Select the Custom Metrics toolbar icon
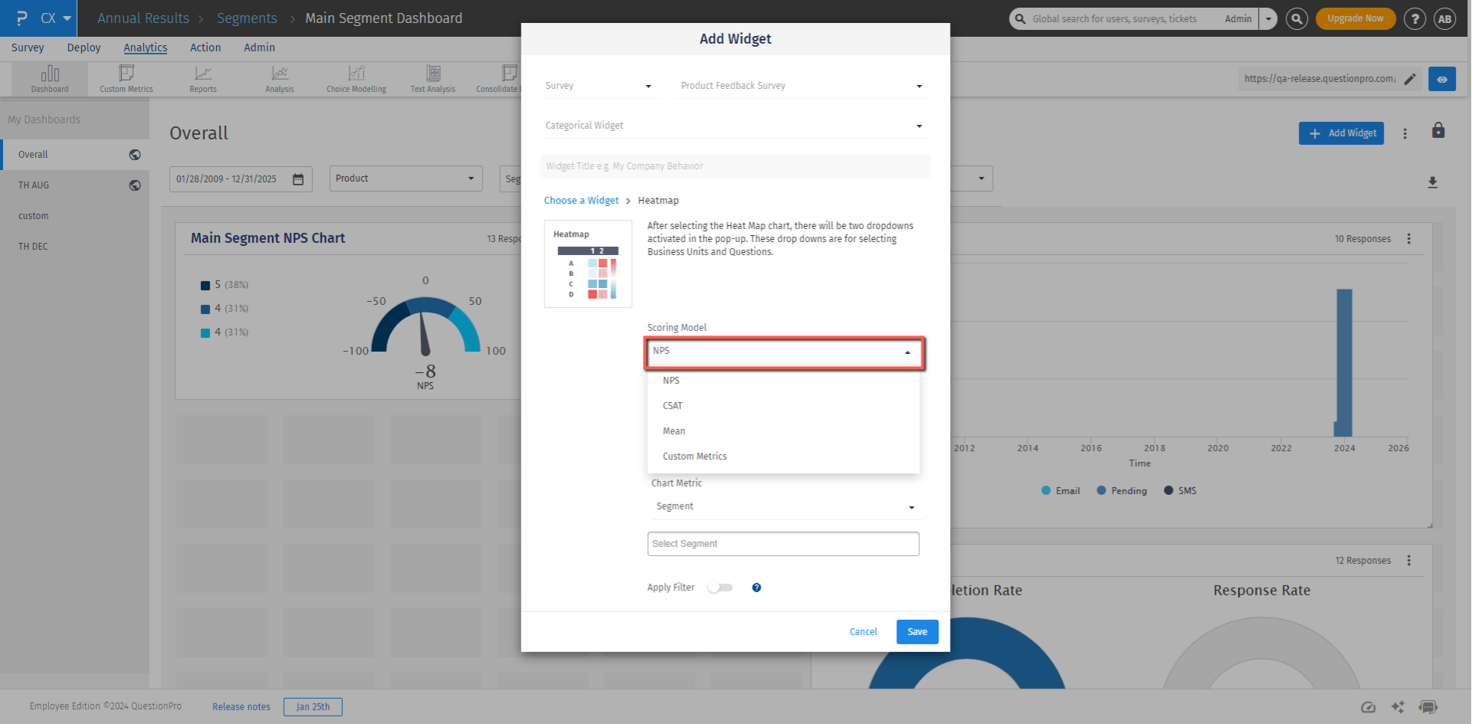 pyautogui.click(x=126, y=79)
